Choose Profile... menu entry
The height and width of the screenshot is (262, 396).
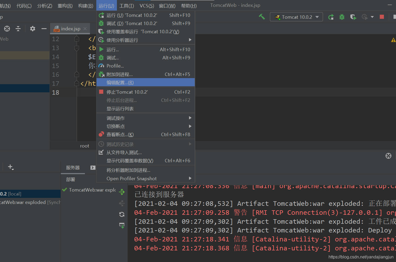pyautogui.click(x=145, y=66)
